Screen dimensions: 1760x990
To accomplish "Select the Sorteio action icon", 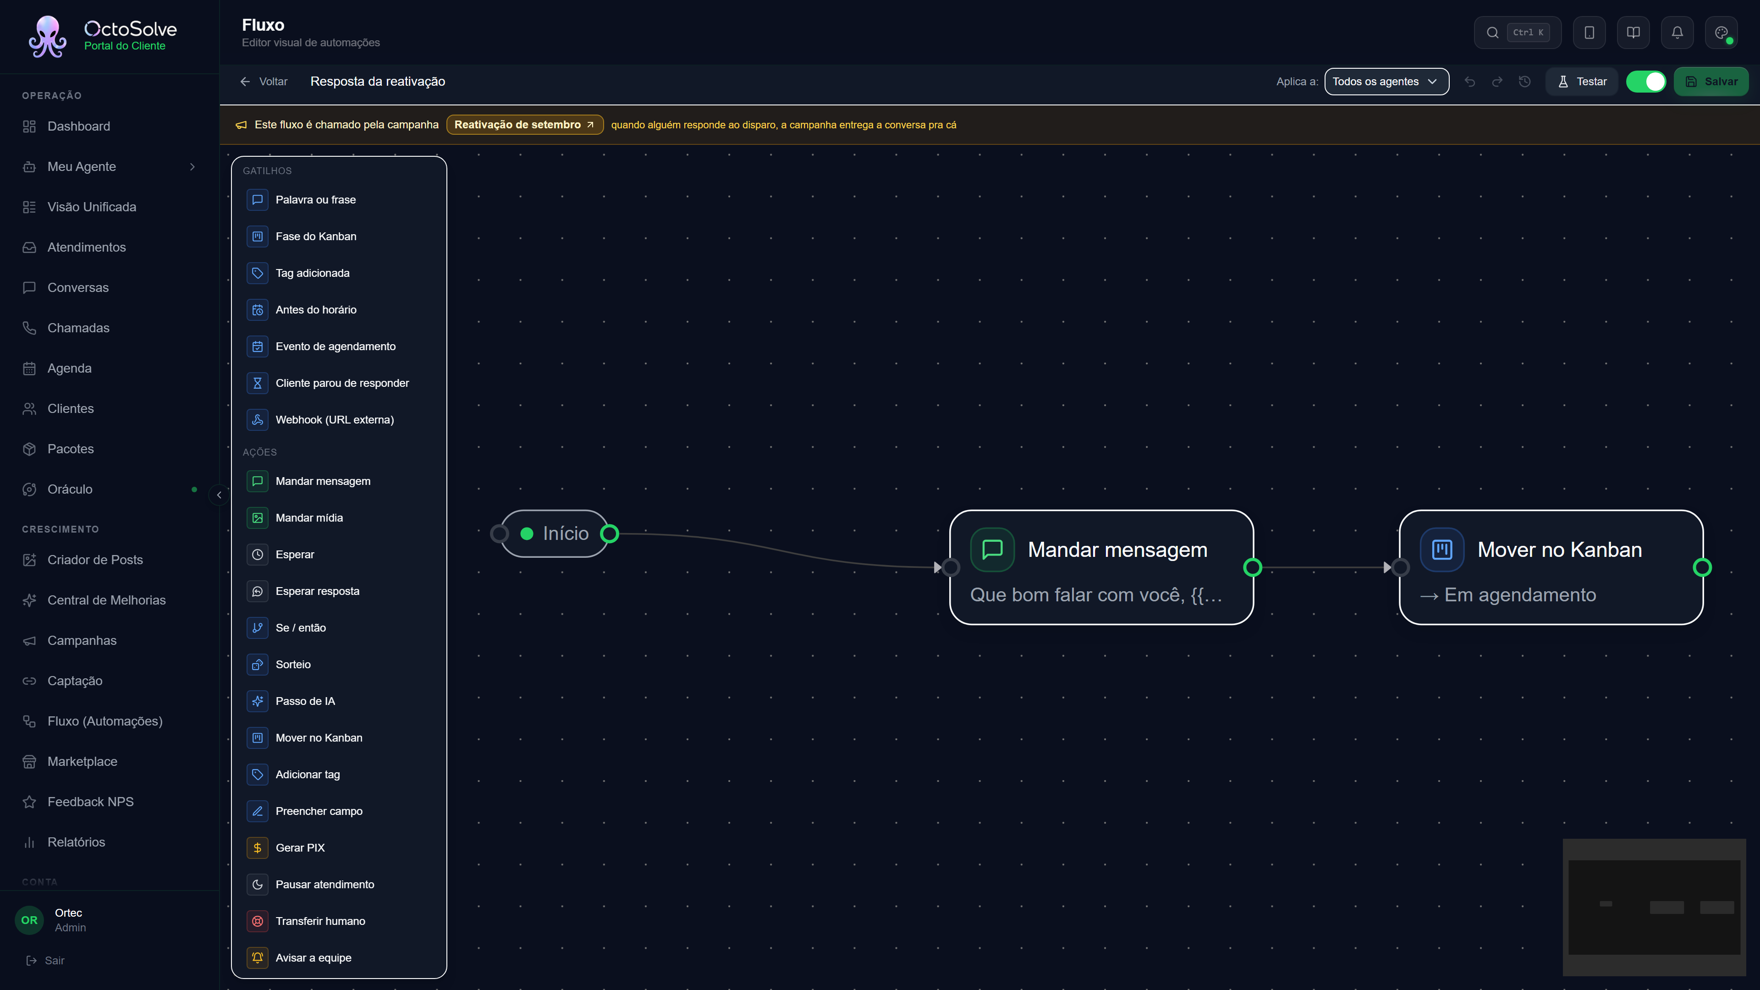I will click(x=258, y=664).
